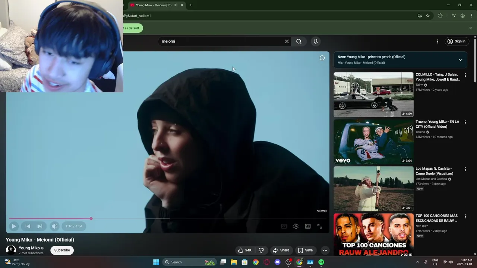Open YouTube settings three-dot menu
Image resolution: width=477 pixels, height=268 pixels.
(x=437, y=41)
